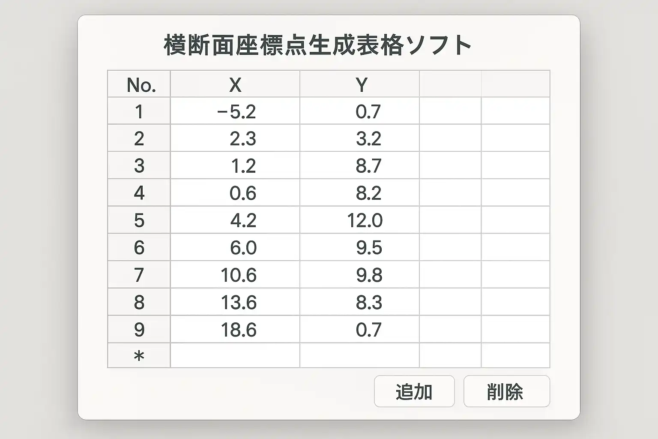Viewport: 658px width, 439px height.
Task: Select the X column header
Action: tap(235, 84)
